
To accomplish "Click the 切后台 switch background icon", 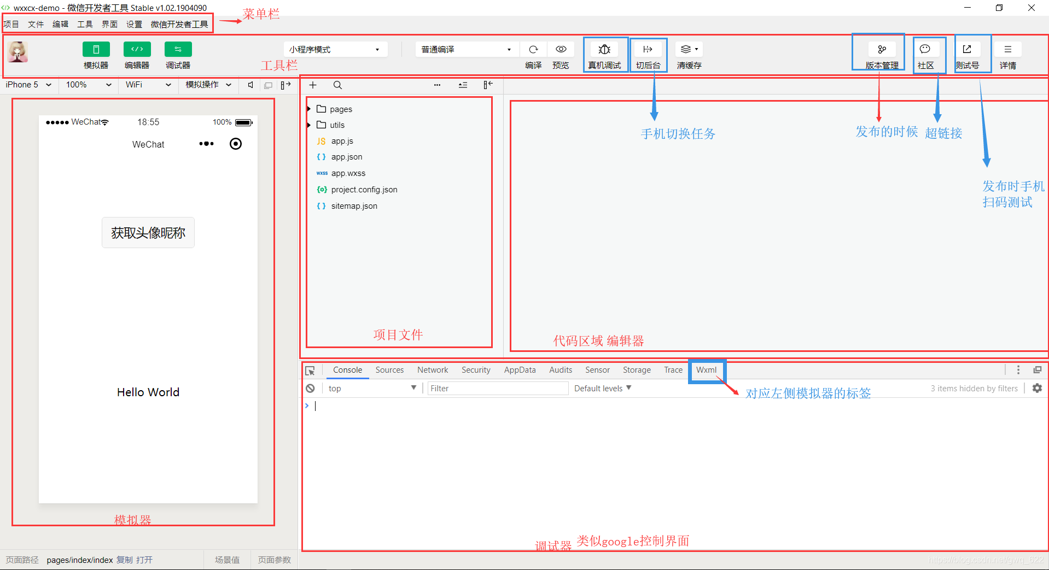I will pyautogui.click(x=648, y=49).
